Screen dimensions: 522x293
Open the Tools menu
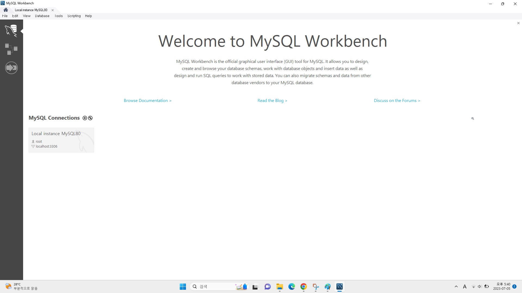click(59, 16)
